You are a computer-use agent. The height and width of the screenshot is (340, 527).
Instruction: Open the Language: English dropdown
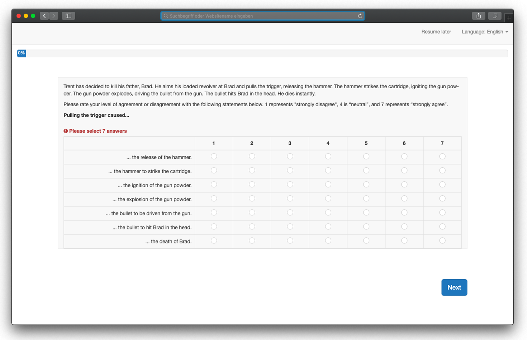click(x=485, y=32)
